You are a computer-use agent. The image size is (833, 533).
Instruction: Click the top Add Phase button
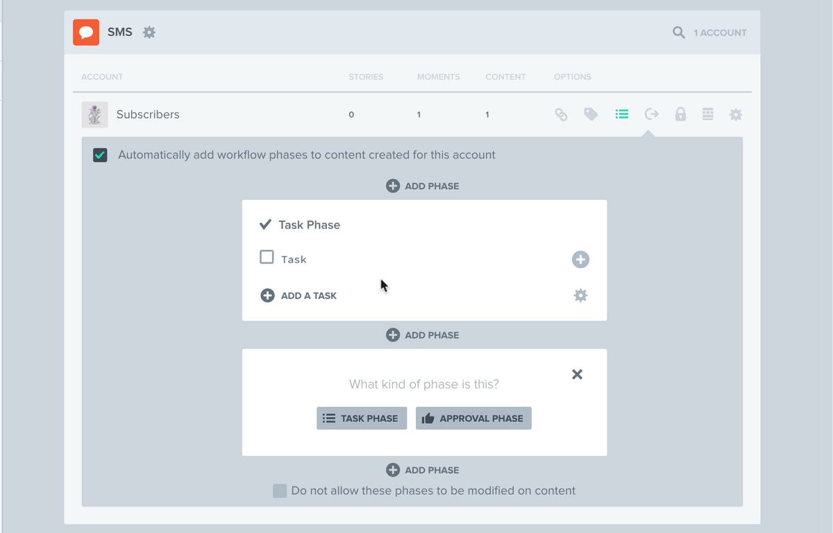(x=423, y=186)
